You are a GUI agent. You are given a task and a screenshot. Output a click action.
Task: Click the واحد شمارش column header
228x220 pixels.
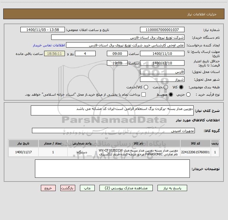(x=82, y=143)
